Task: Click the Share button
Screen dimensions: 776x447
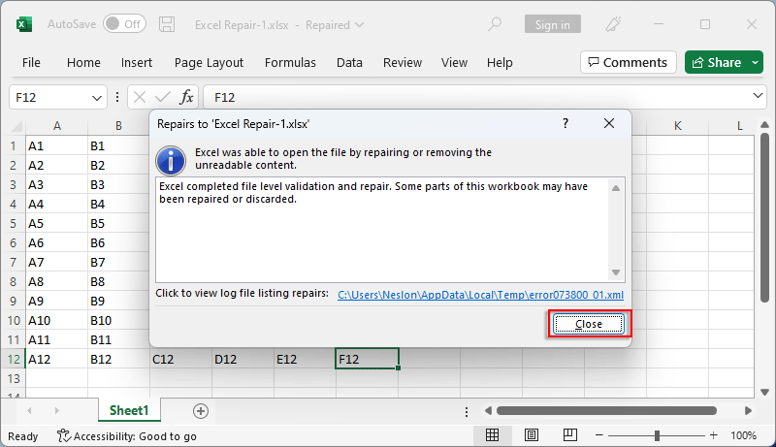Action: [717, 62]
